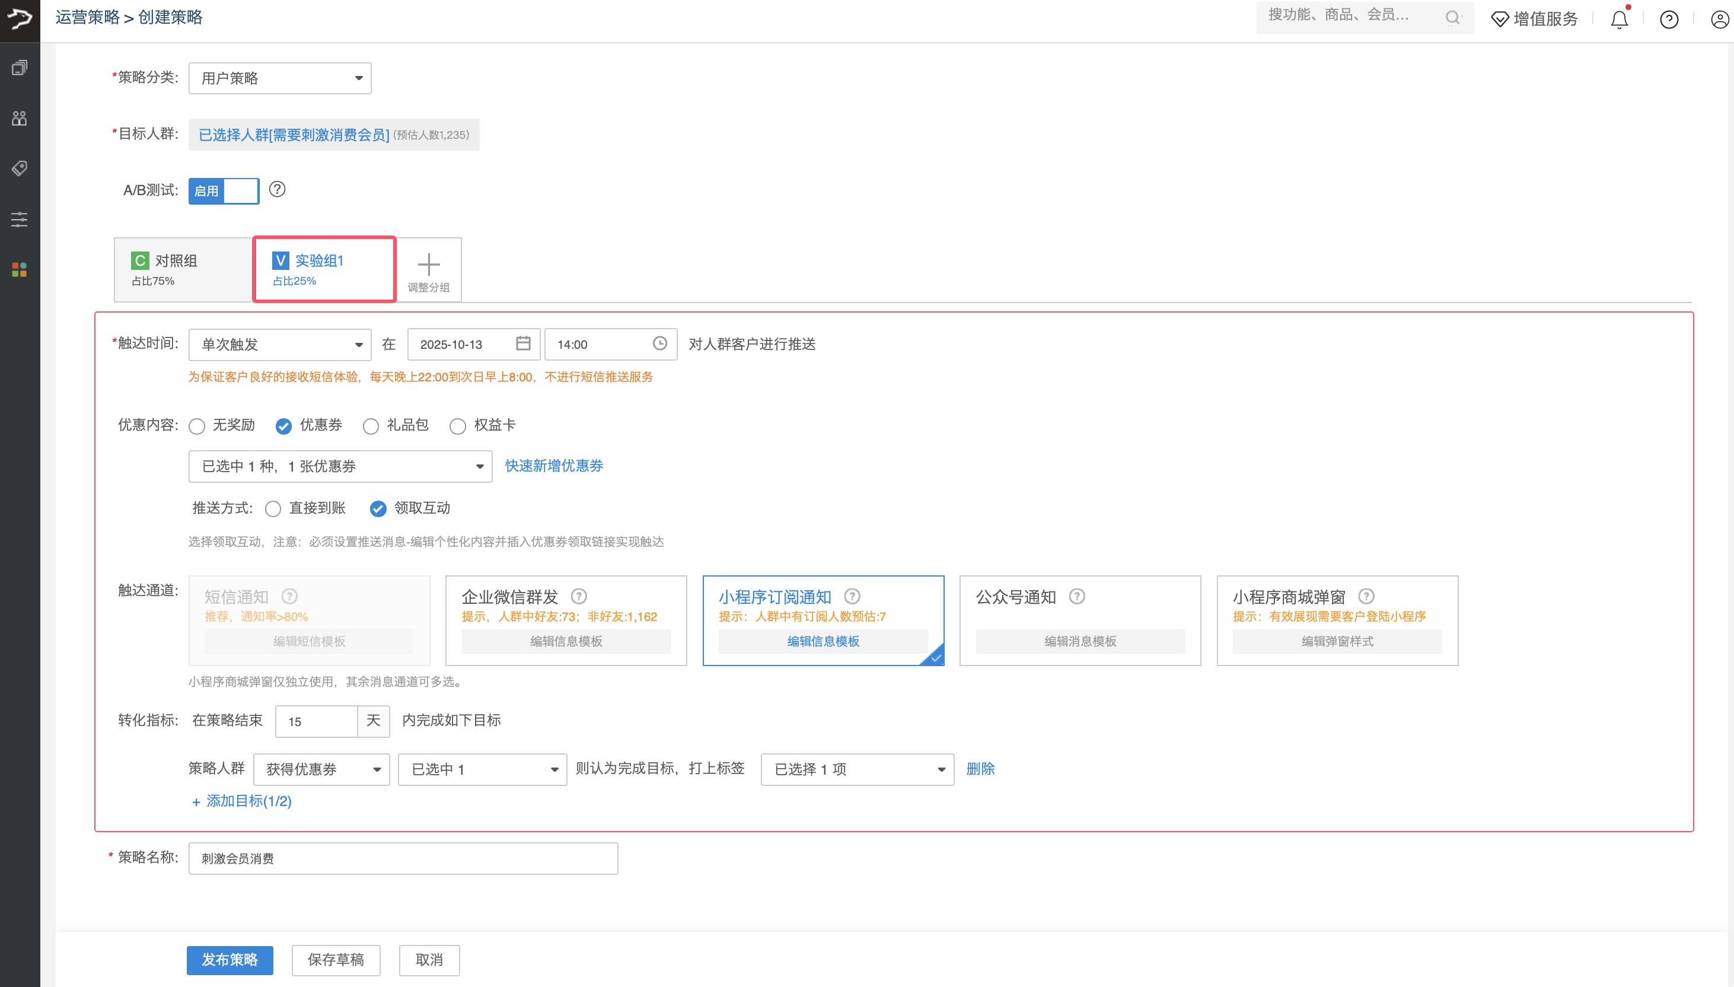The width and height of the screenshot is (1734, 987).
Task: Click the help icon beside A/B测试
Action: 277,189
